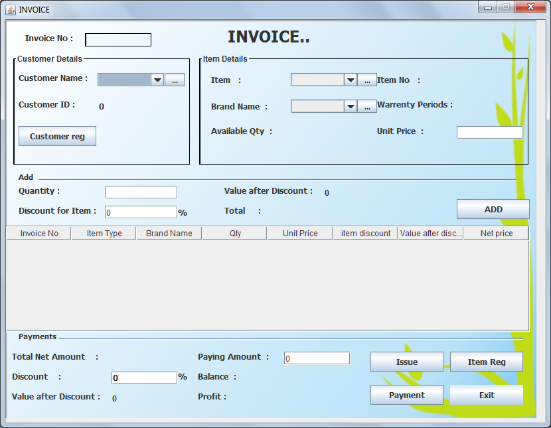Image resolution: width=551 pixels, height=428 pixels.
Task: Open the Customer Name dropdown
Action: tap(157, 79)
